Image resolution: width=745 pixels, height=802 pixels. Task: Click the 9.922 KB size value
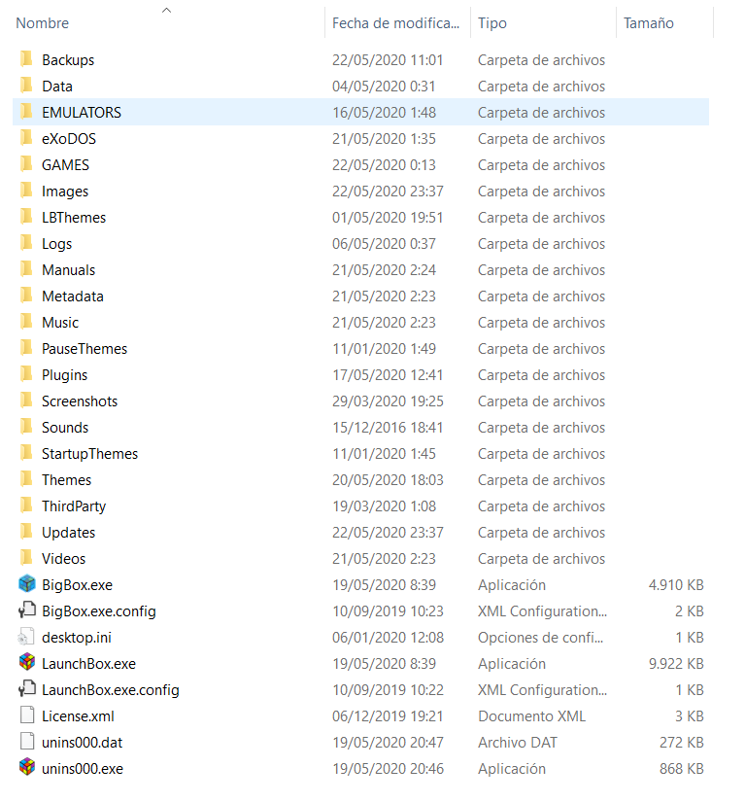pyautogui.click(x=676, y=664)
